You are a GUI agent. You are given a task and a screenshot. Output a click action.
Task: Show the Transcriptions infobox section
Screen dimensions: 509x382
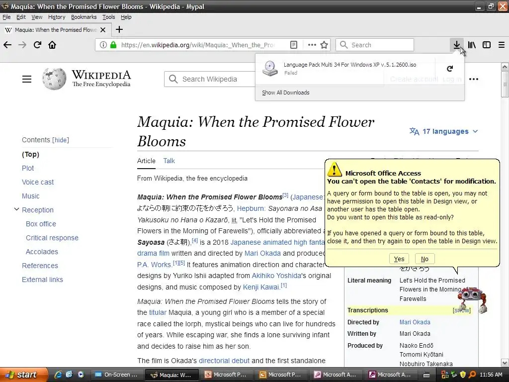(462, 310)
